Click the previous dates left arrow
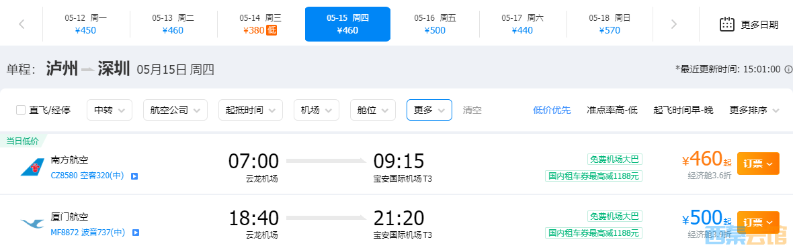 (22, 24)
